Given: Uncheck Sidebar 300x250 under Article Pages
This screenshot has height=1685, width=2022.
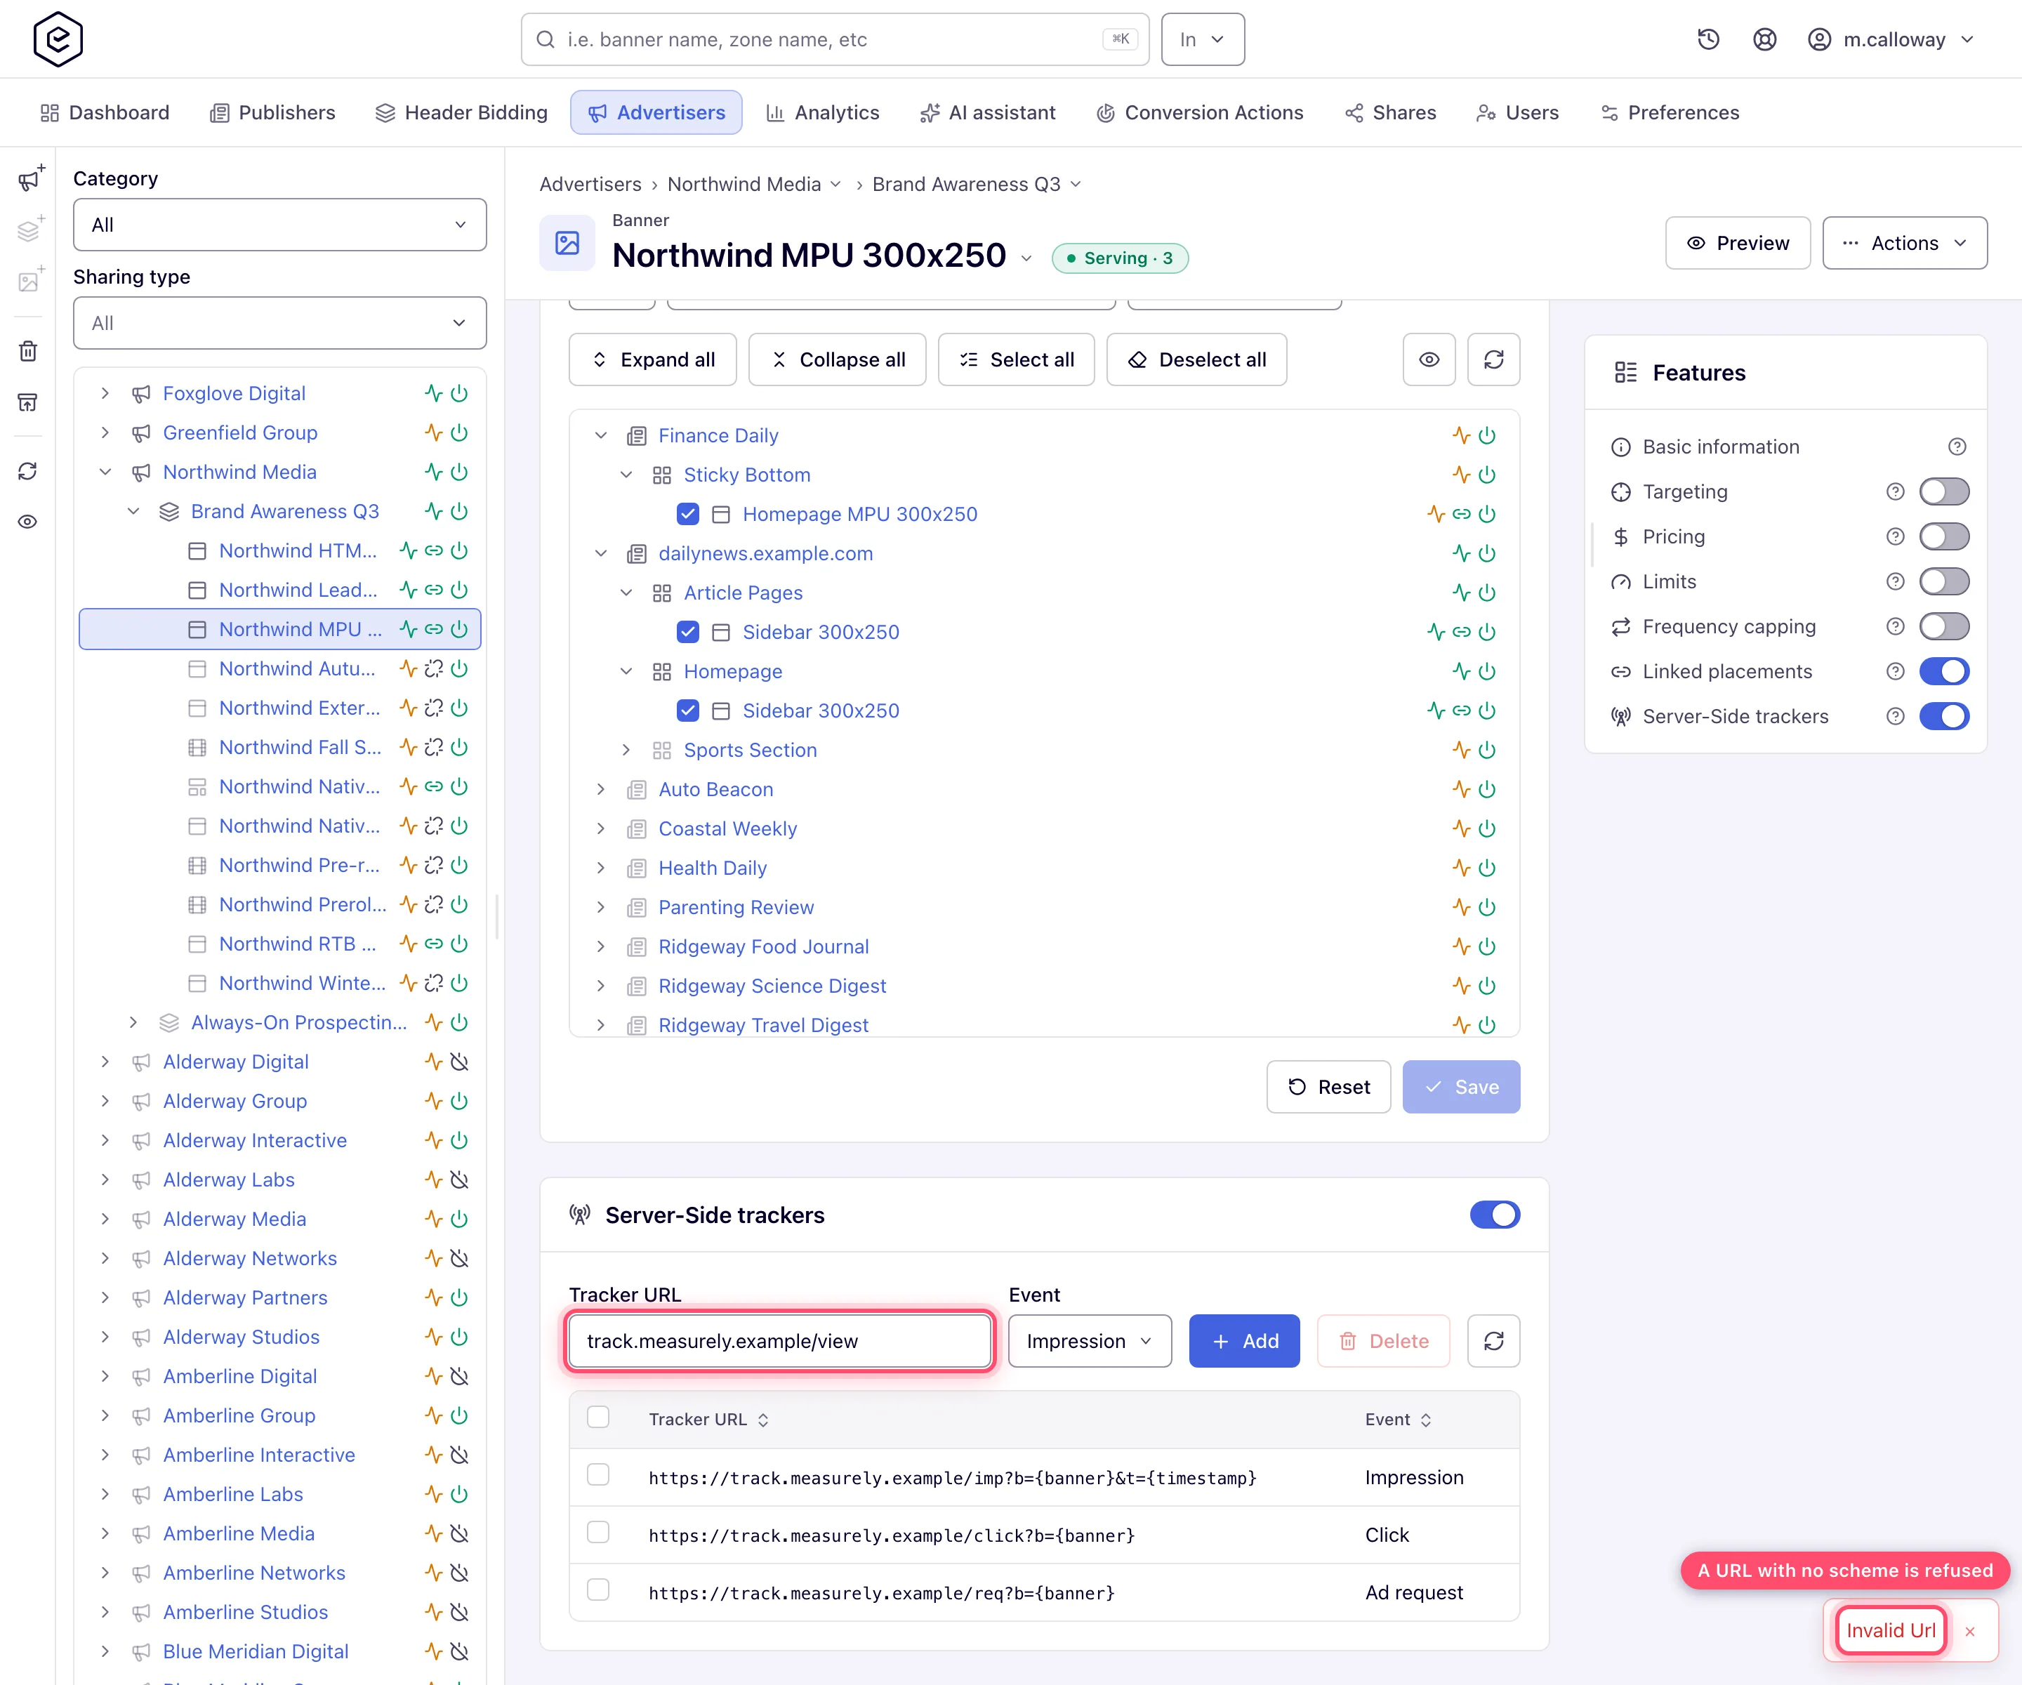Looking at the screenshot, I should [x=687, y=632].
